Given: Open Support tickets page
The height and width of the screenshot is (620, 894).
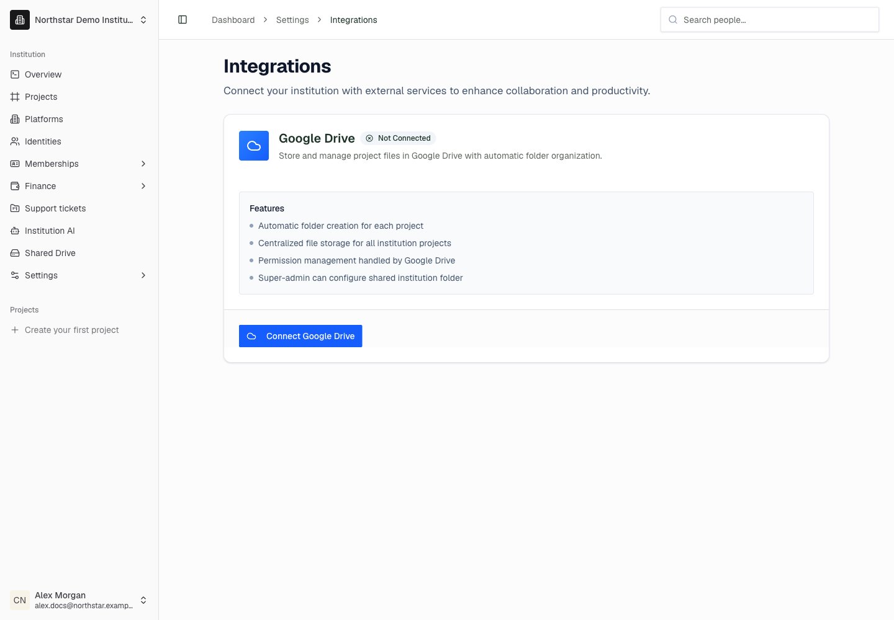Looking at the screenshot, I should tap(79, 208).
